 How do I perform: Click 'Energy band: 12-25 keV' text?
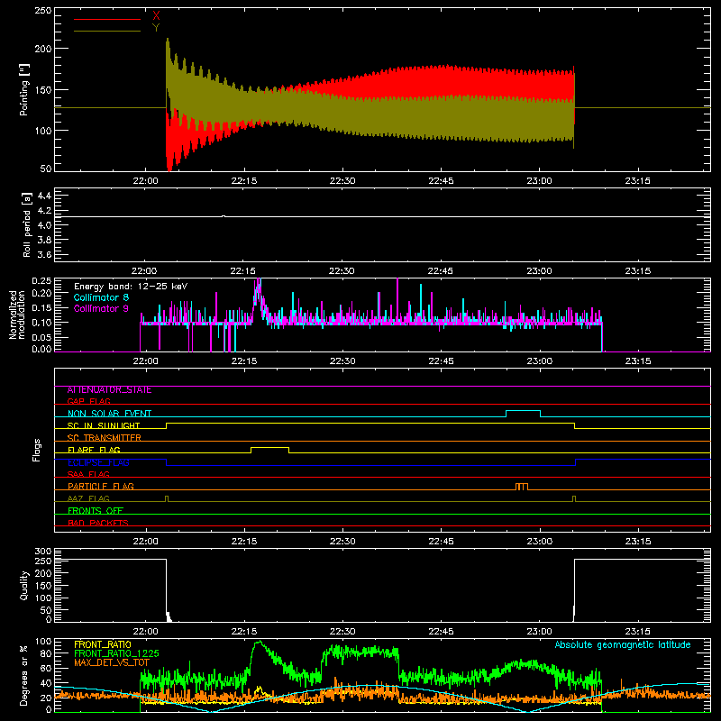(131, 287)
